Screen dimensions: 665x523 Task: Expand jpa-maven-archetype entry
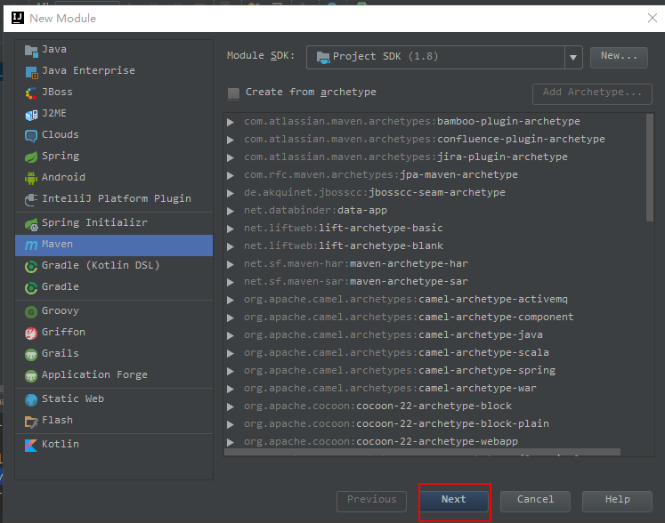[231, 175]
